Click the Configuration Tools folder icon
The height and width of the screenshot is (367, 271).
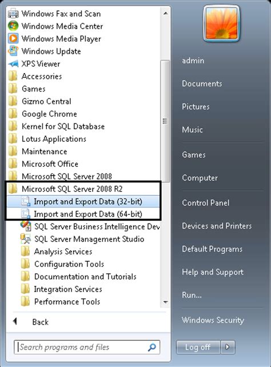tap(25, 264)
